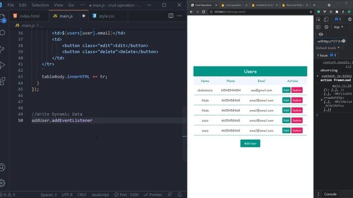Open the Manage gear icon in VS Code

(2, 183)
